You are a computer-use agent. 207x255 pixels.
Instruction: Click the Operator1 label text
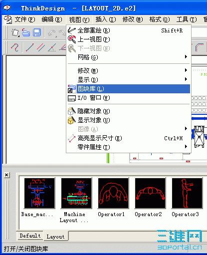pyautogui.click(x=111, y=214)
